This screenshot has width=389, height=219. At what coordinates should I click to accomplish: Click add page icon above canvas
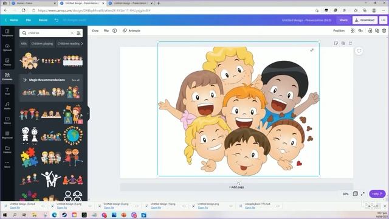point(350,43)
